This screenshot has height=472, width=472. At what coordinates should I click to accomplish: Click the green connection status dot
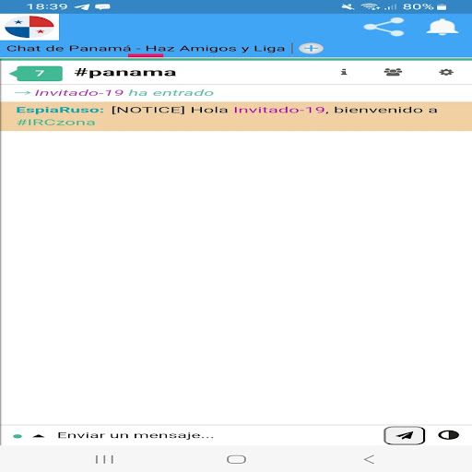point(18,436)
